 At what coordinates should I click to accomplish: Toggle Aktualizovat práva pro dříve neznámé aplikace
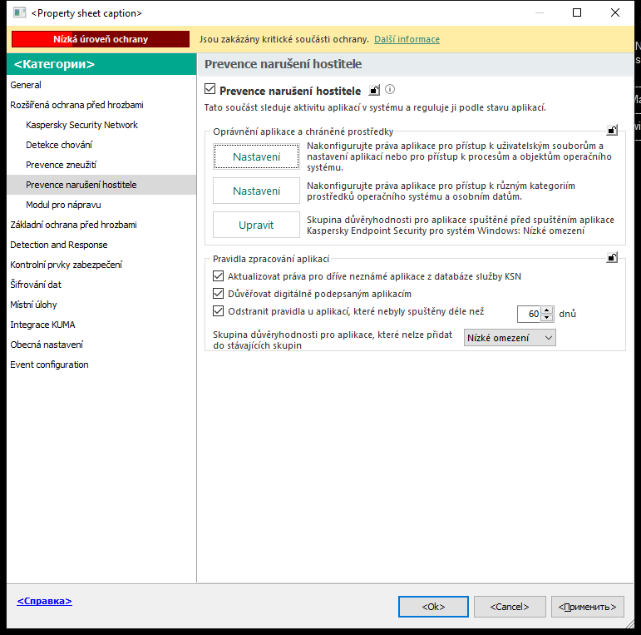tap(219, 276)
